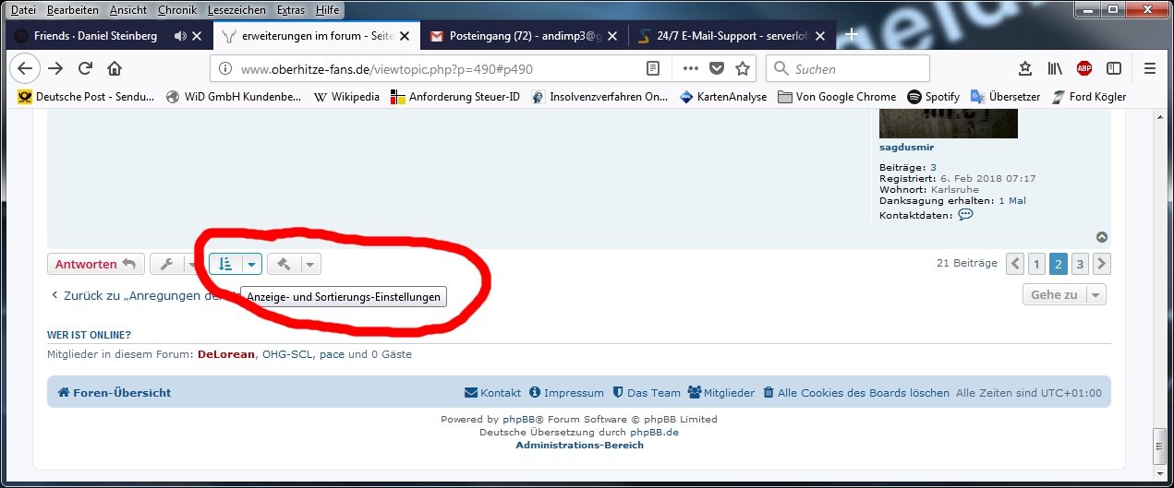Open a new browser tab
Viewport: 1174px width, 488px height.
point(852,34)
